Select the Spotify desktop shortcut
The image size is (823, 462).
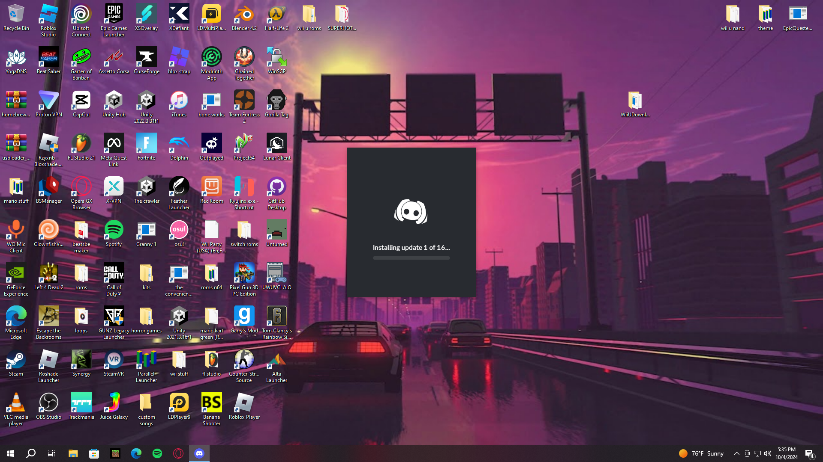tap(114, 234)
